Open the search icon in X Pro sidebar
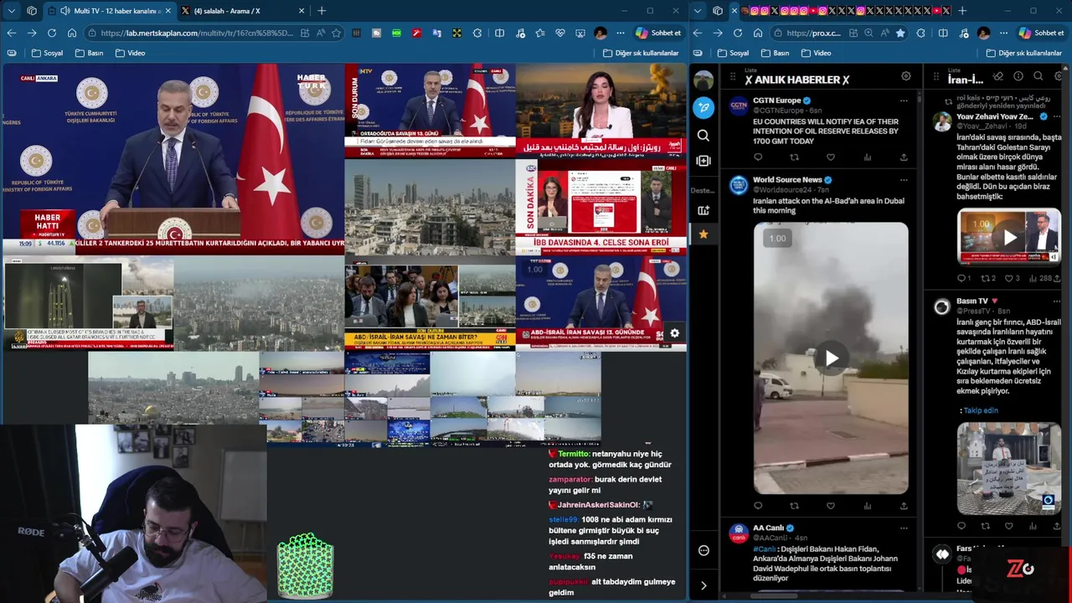This screenshot has width=1072, height=603. (x=703, y=135)
